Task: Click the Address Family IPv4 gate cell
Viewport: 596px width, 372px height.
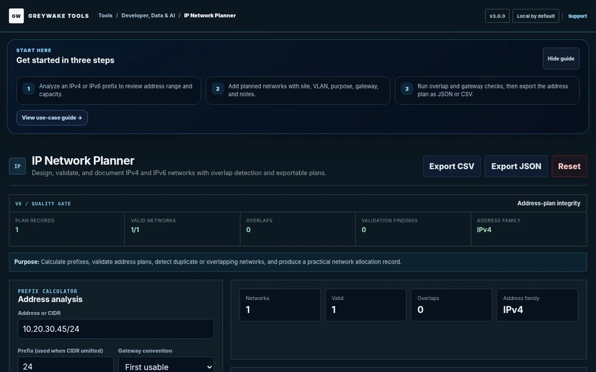Action: 529,229
